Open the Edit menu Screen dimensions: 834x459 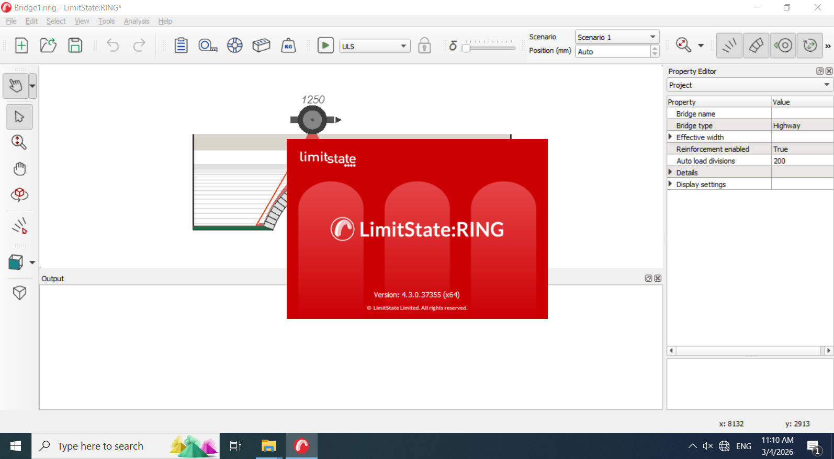(31, 21)
